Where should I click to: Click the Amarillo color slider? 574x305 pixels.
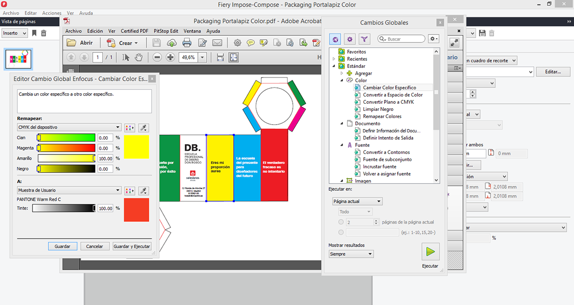point(66,158)
